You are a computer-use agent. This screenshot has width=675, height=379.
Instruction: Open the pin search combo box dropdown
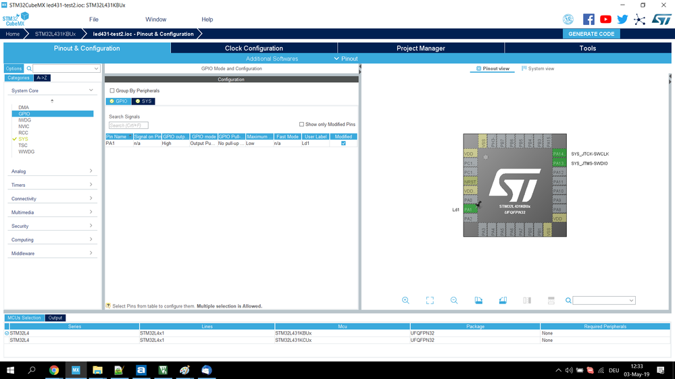click(x=631, y=301)
